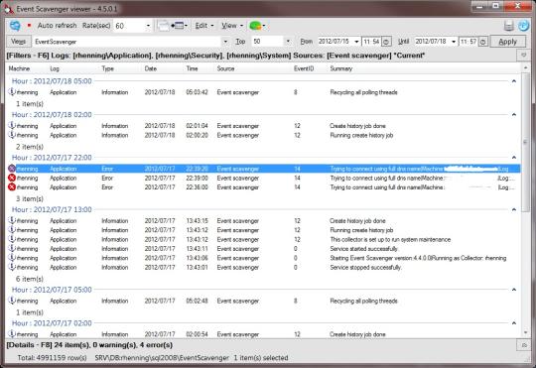536x368 pixels.
Task: Click the document view toolbar icon
Action: pyautogui.click(x=163, y=26)
